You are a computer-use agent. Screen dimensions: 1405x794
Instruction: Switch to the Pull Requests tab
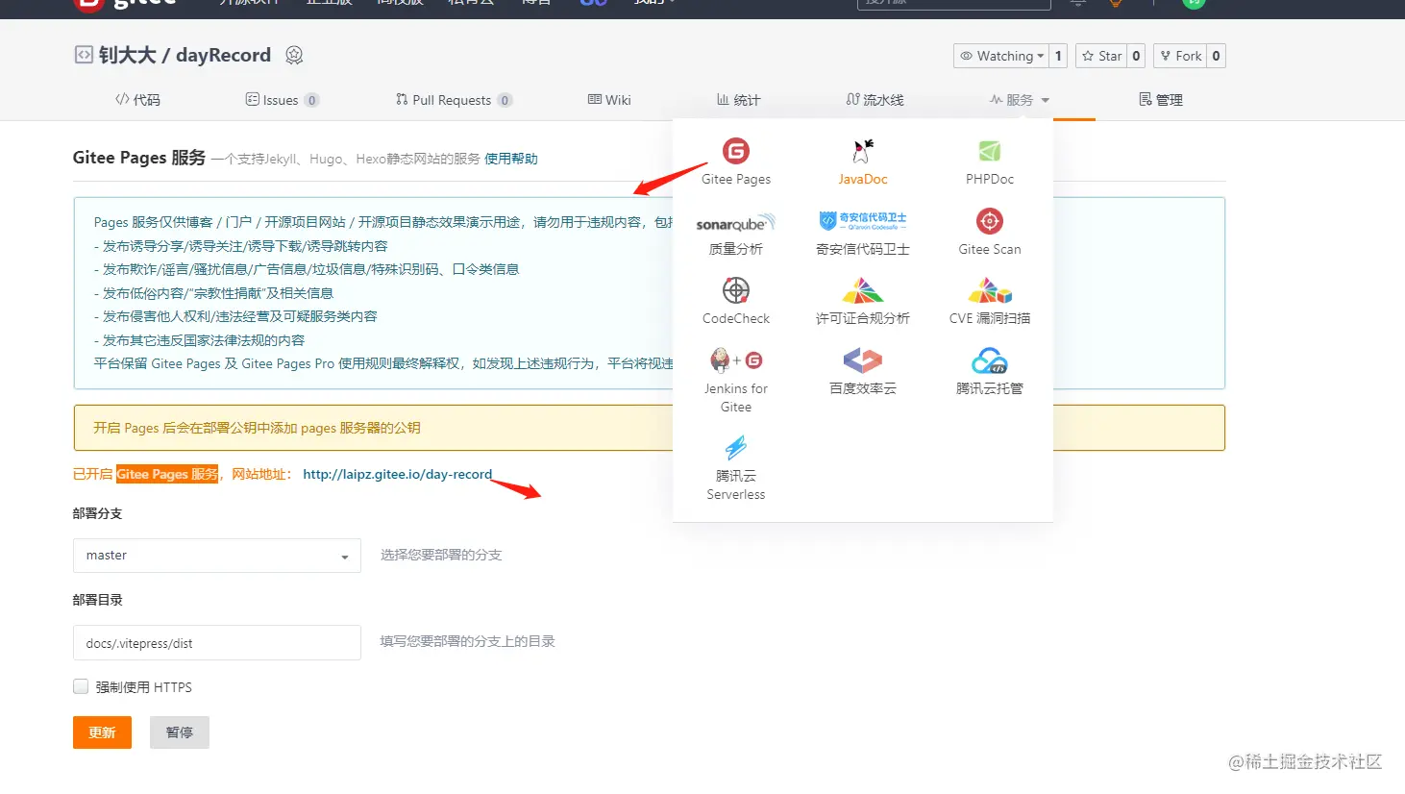pos(454,100)
